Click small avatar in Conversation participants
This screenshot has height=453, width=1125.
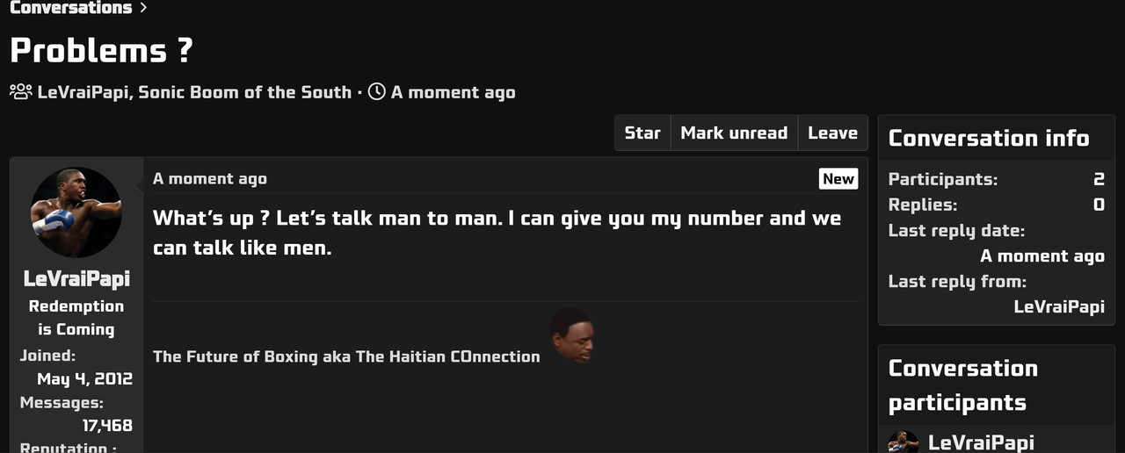coord(904,442)
